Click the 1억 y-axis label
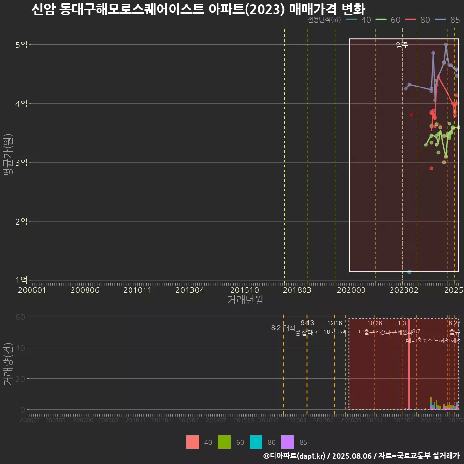Viewport: 464px width, 464px height. (x=21, y=280)
